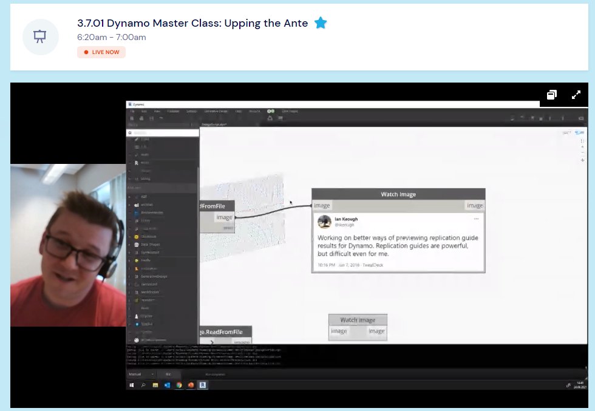Click the Windows taskbar search icon
595x411 pixels.
coord(143,385)
